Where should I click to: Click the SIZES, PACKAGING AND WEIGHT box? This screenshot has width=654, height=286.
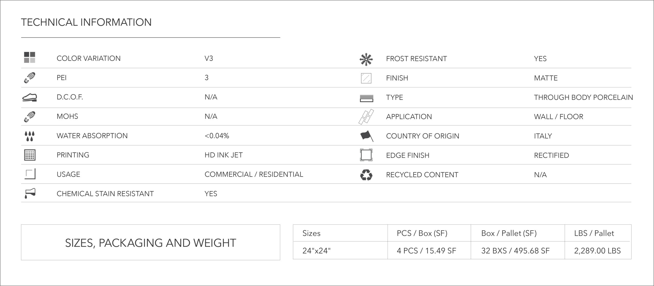tap(150, 242)
